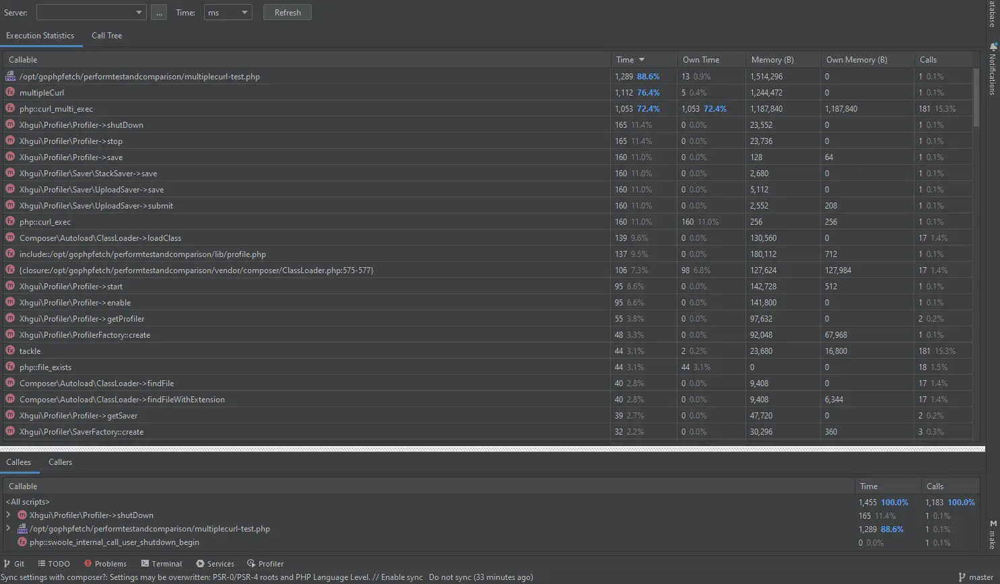1000x584 pixels.
Task: Open the Git tool window
Action: [x=14, y=564]
